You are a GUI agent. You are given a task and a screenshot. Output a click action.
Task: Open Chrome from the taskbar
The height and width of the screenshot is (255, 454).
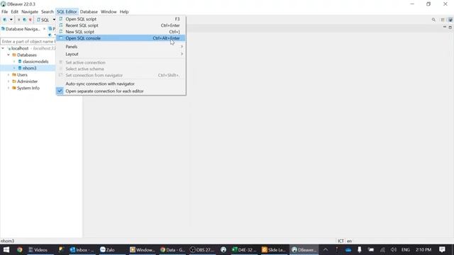(x=19, y=249)
